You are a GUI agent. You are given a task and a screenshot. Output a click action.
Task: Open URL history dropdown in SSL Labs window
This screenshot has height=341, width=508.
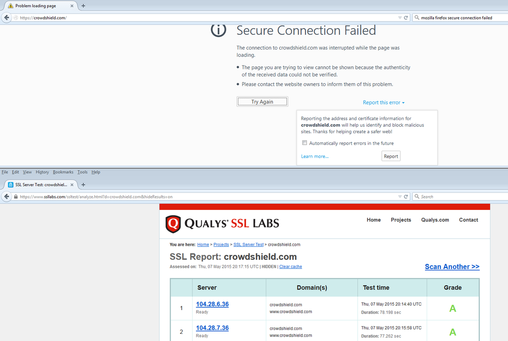click(400, 197)
